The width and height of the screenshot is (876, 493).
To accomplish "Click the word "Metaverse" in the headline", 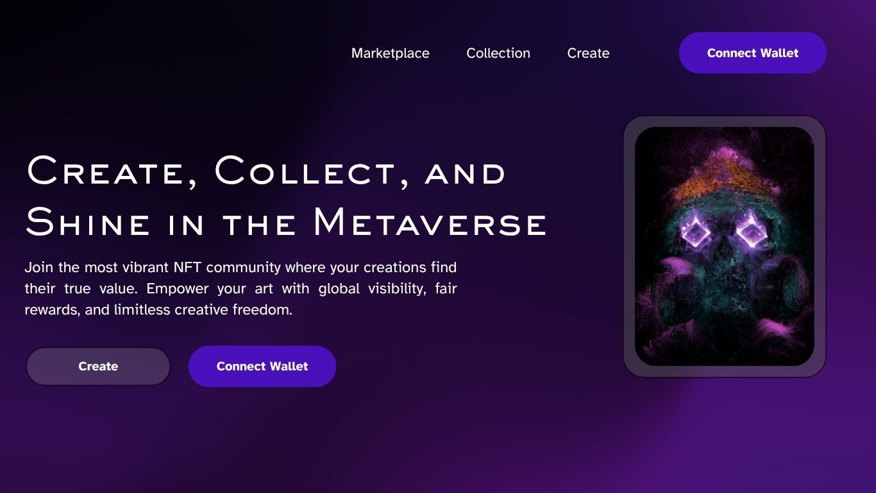I will coord(430,223).
